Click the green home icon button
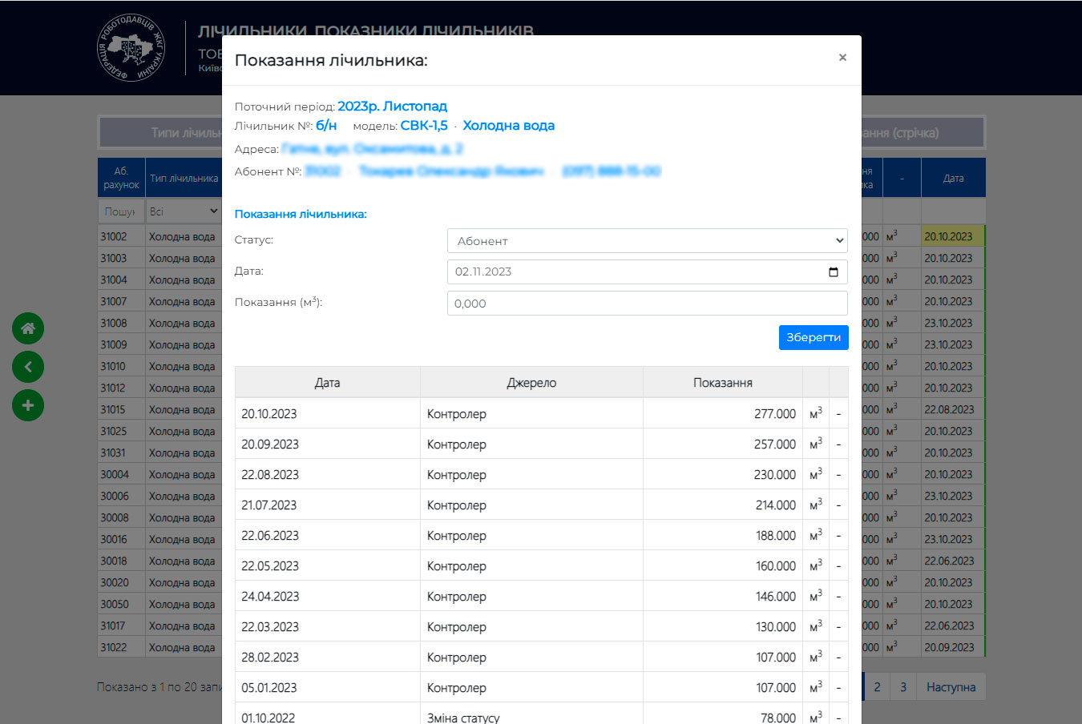 (28, 328)
